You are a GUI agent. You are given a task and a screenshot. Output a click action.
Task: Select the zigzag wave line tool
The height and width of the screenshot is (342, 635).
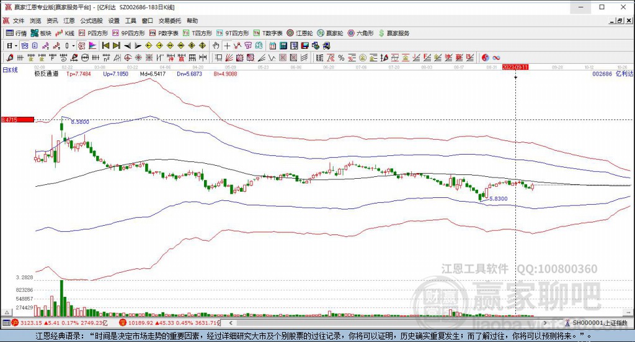click(272, 58)
